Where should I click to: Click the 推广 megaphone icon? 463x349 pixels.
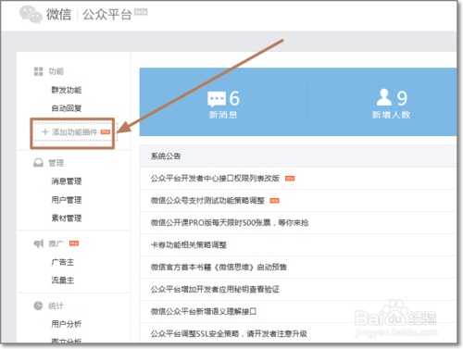click(39, 243)
